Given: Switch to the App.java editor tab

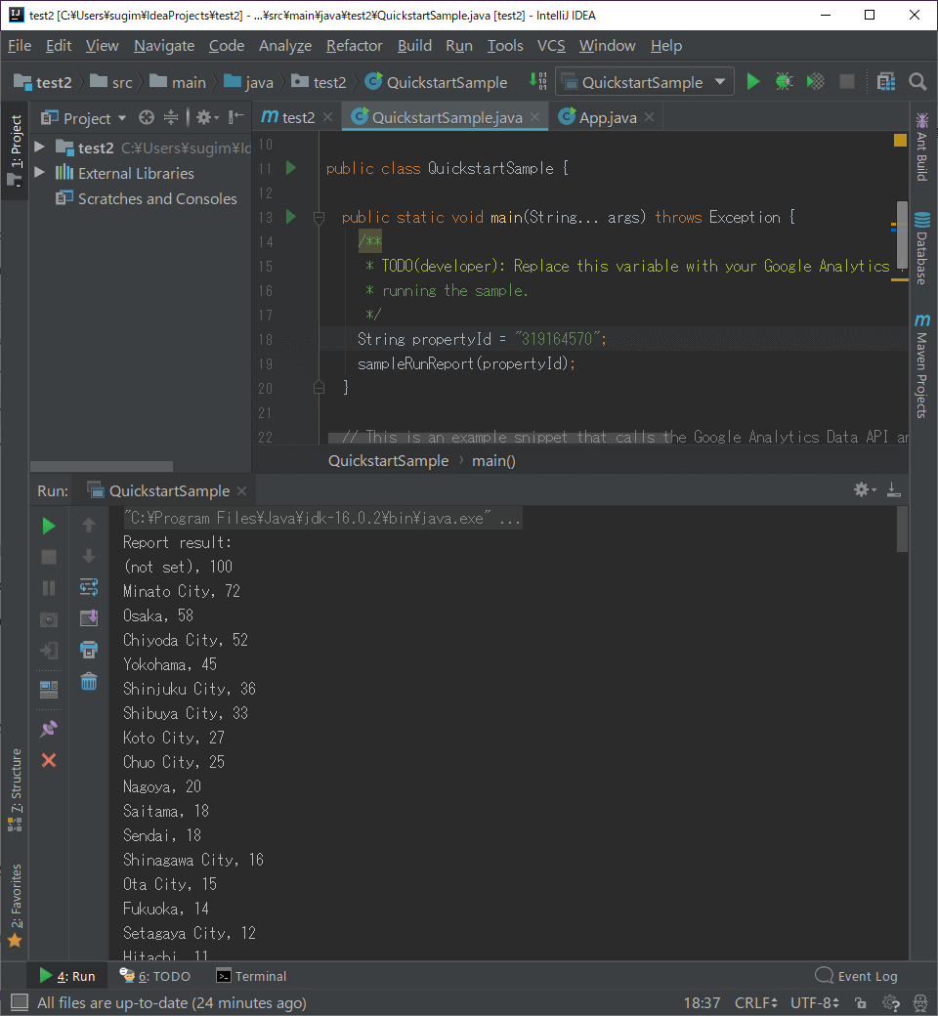Looking at the screenshot, I should click(x=608, y=117).
